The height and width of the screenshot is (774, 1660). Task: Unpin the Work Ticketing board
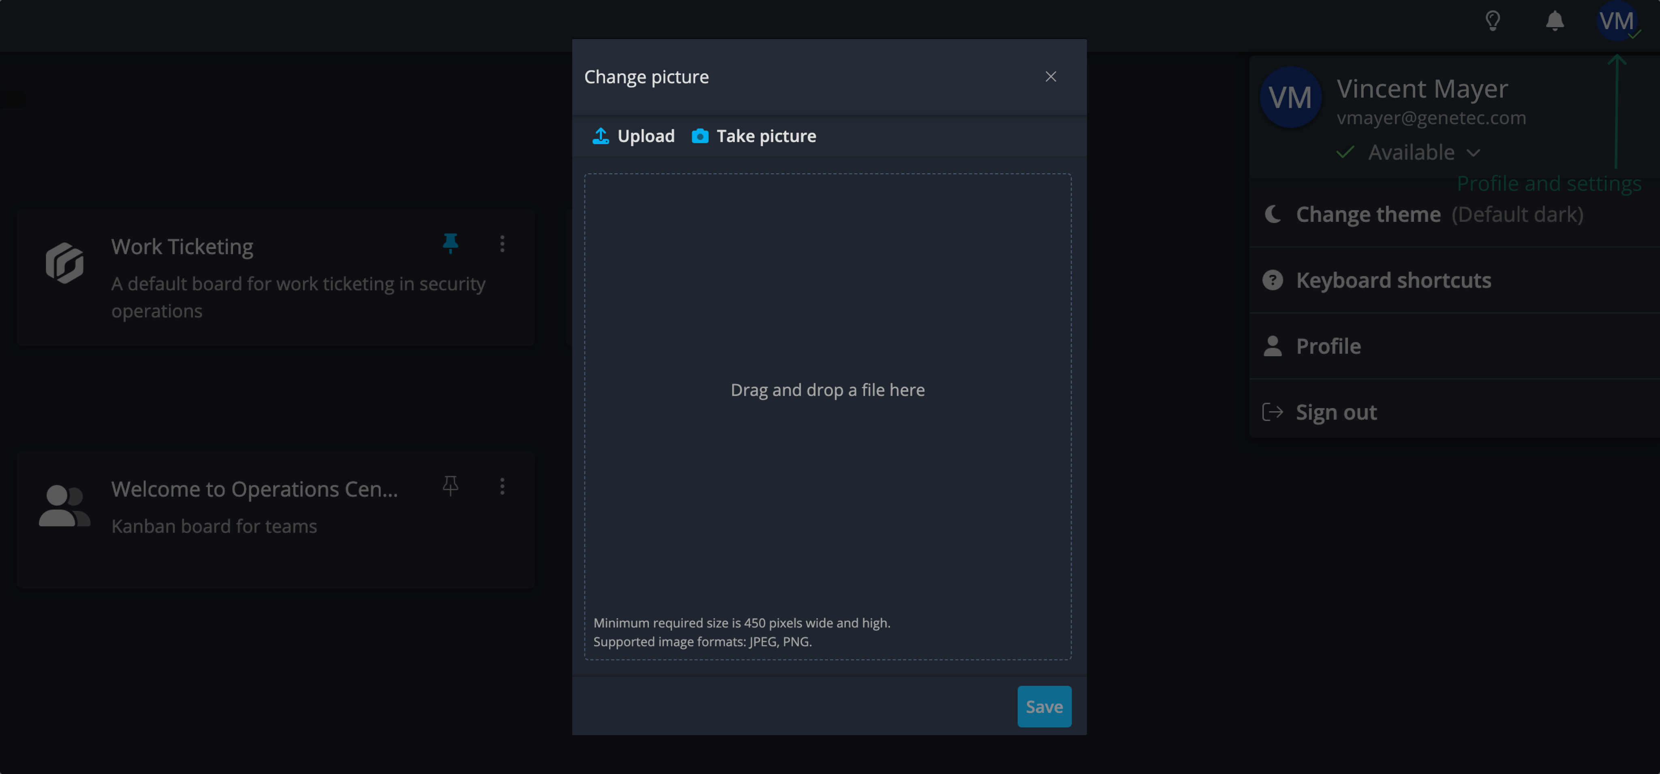pos(450,243)
